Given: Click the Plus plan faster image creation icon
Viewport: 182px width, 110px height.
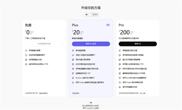Looking at the screenshot, I should pyautogui.click(x=73, y=60).
